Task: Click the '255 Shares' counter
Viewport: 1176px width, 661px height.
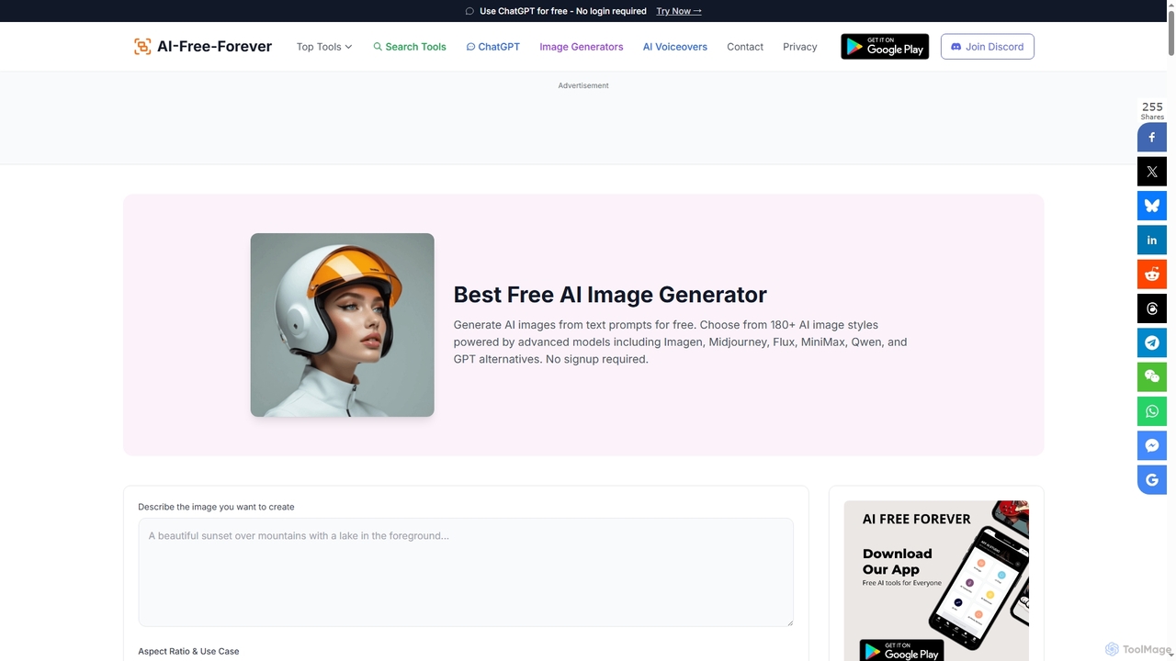Action: tap(1152, 111)
